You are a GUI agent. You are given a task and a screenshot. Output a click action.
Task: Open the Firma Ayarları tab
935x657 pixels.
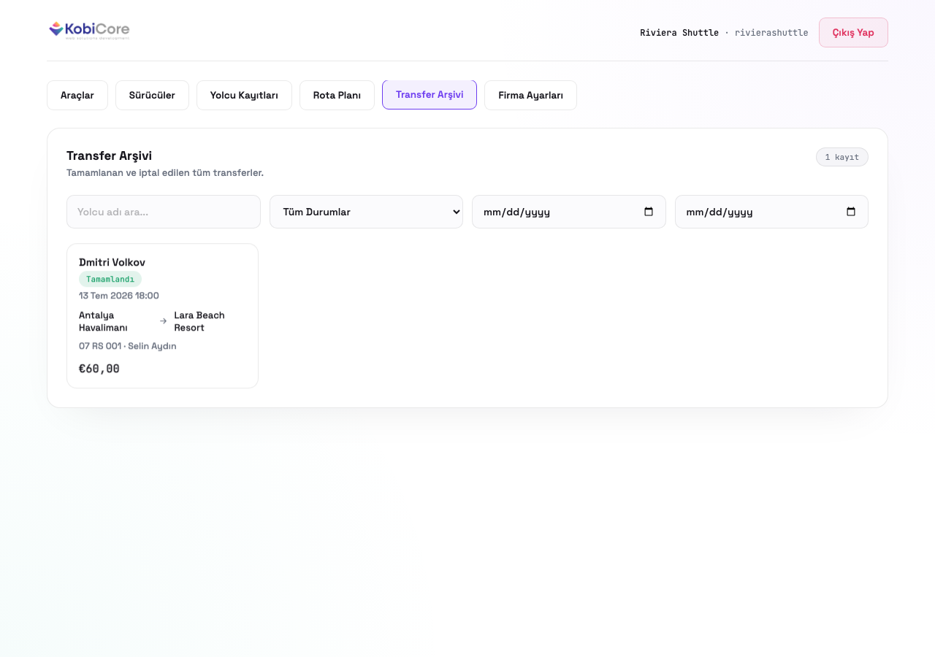click(x=530, y=95)
